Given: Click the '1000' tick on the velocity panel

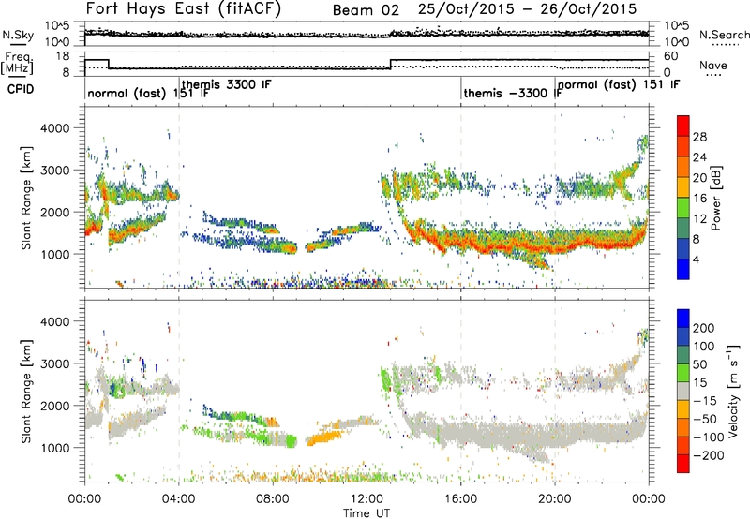Looking at the screenshot, I should point(54,448).
